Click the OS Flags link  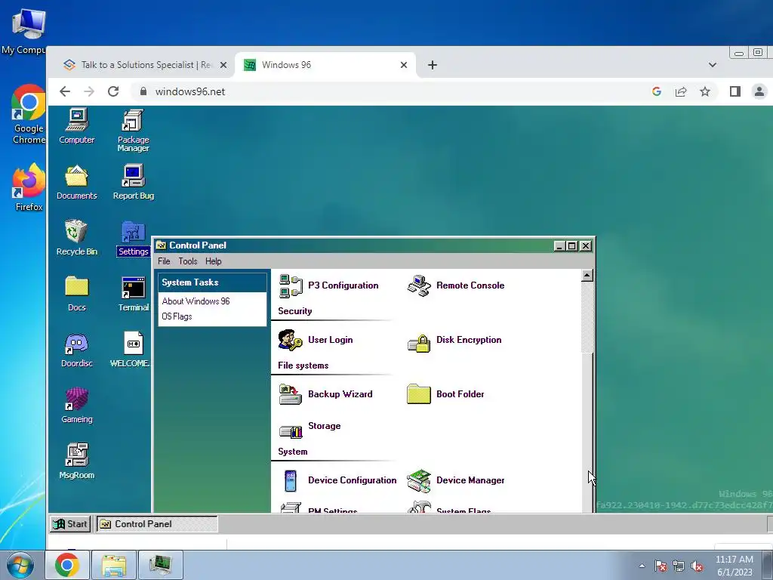coord(177,316)
